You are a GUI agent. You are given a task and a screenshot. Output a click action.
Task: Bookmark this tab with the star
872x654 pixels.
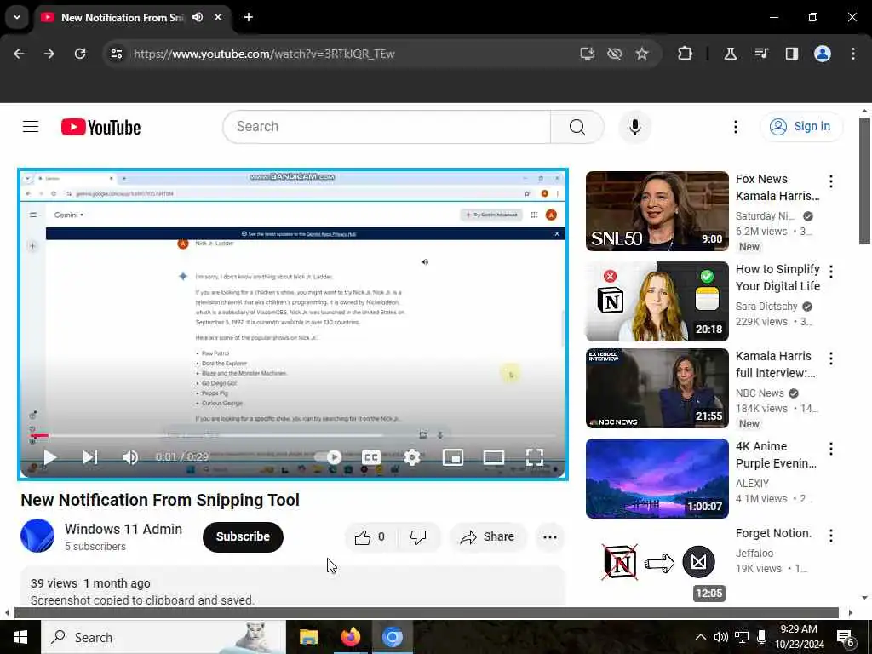click(x=642, y=54)
